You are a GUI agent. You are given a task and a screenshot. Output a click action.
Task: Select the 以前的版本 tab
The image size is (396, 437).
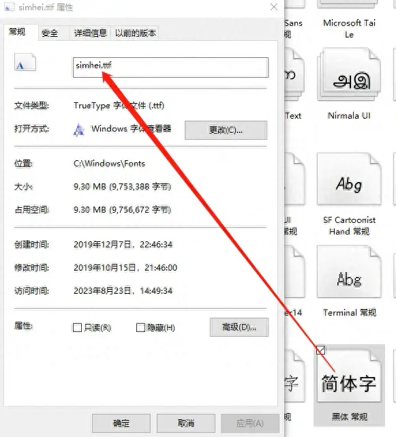135,33
